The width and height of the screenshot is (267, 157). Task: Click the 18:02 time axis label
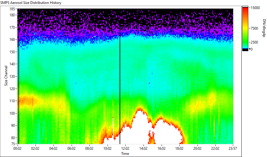click(x=179, y=149)
